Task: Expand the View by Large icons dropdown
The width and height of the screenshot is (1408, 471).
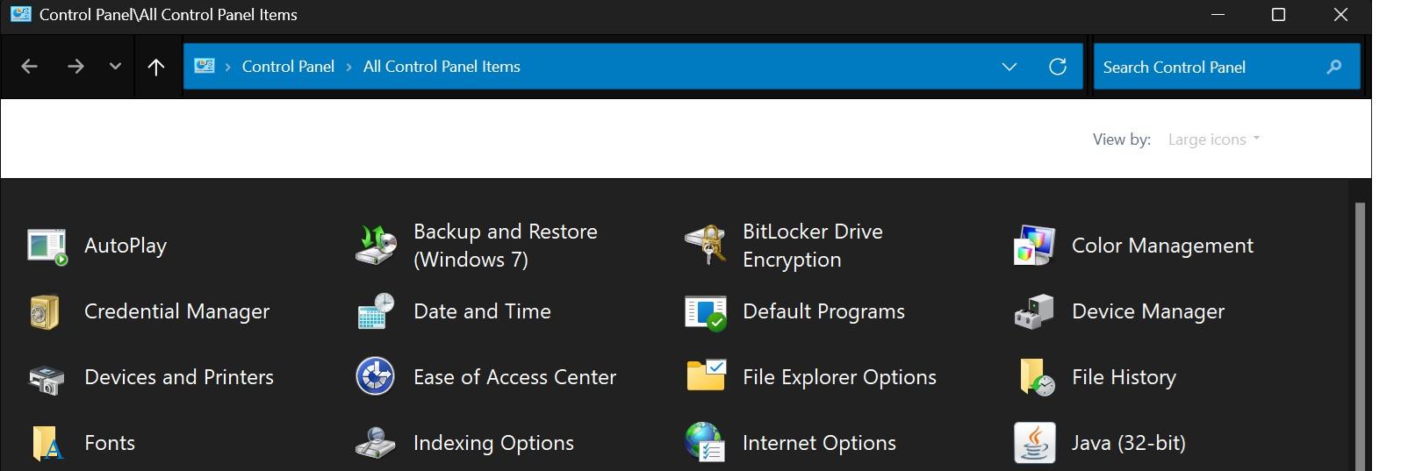Action: pos(1214,139)
